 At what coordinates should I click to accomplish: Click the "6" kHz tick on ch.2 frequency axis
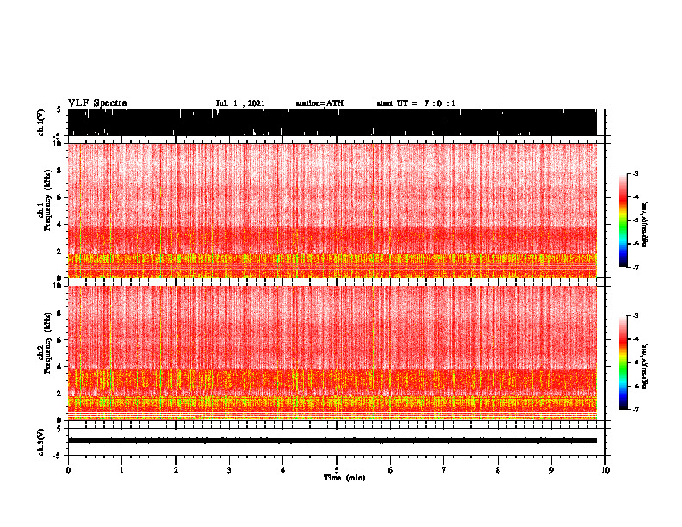[x=59, y=340]
